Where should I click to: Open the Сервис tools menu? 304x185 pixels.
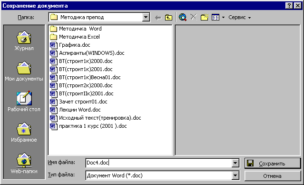(x=239, y=17)
